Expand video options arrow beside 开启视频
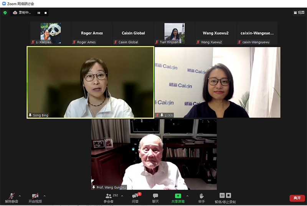The height and width of the screenshot is (206, 307). pyautogui.click(x=45, y=196)
